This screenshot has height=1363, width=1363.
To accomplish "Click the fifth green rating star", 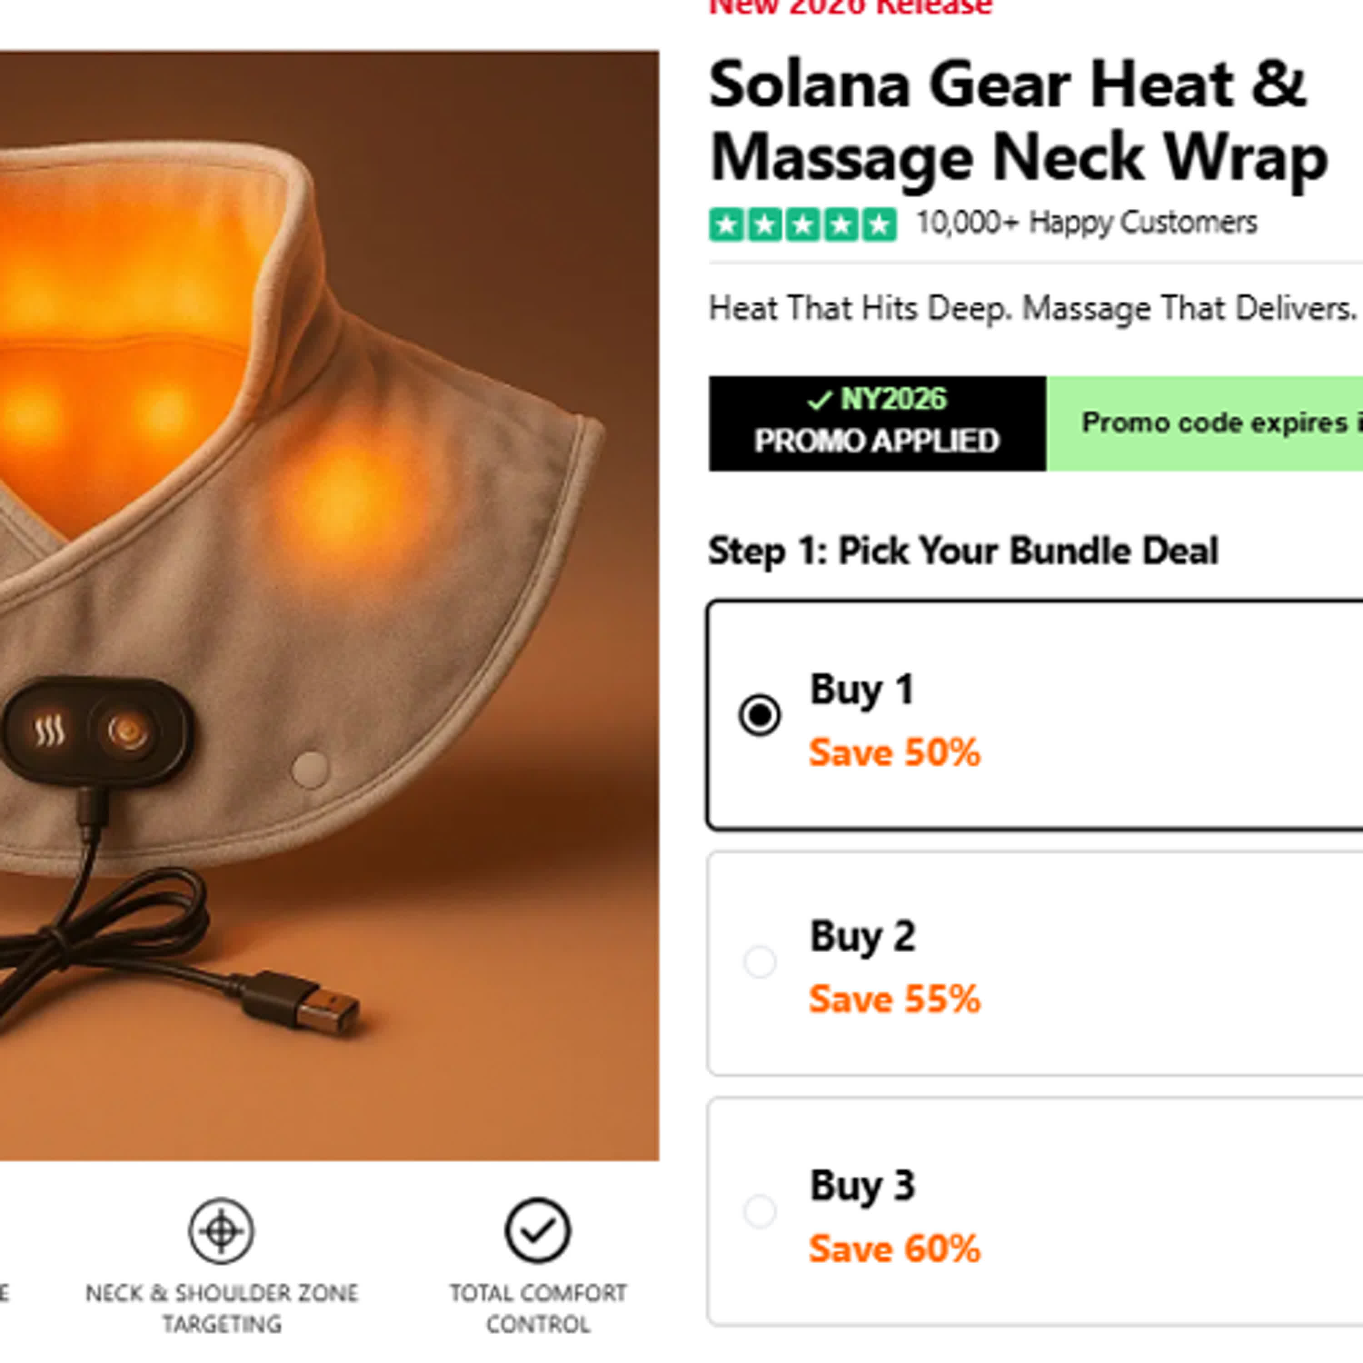I will pos(878,225).
